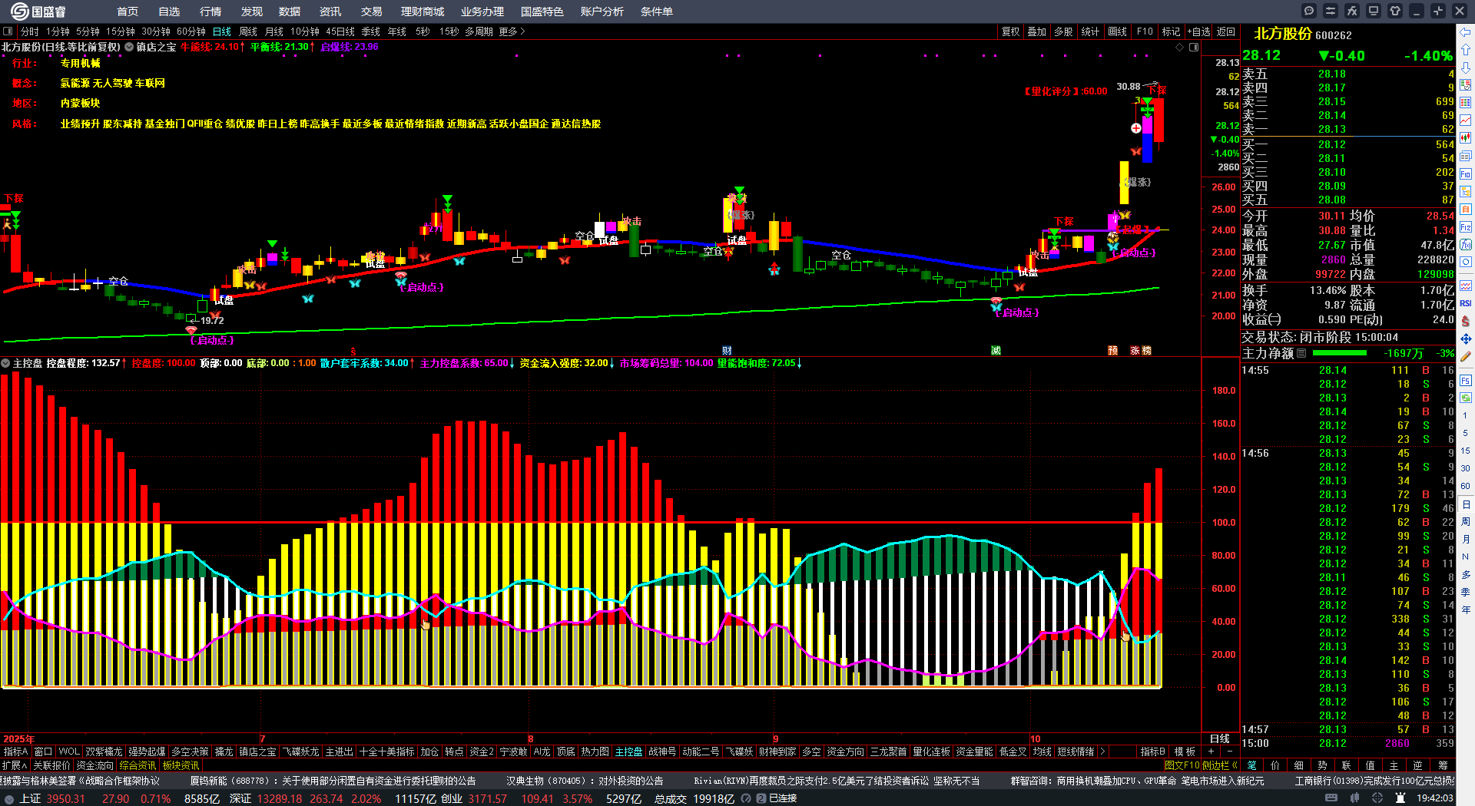Select the 周线 timeframe
The height and width of the screenshot is (806, 1475).
click(x=248, y=31)
